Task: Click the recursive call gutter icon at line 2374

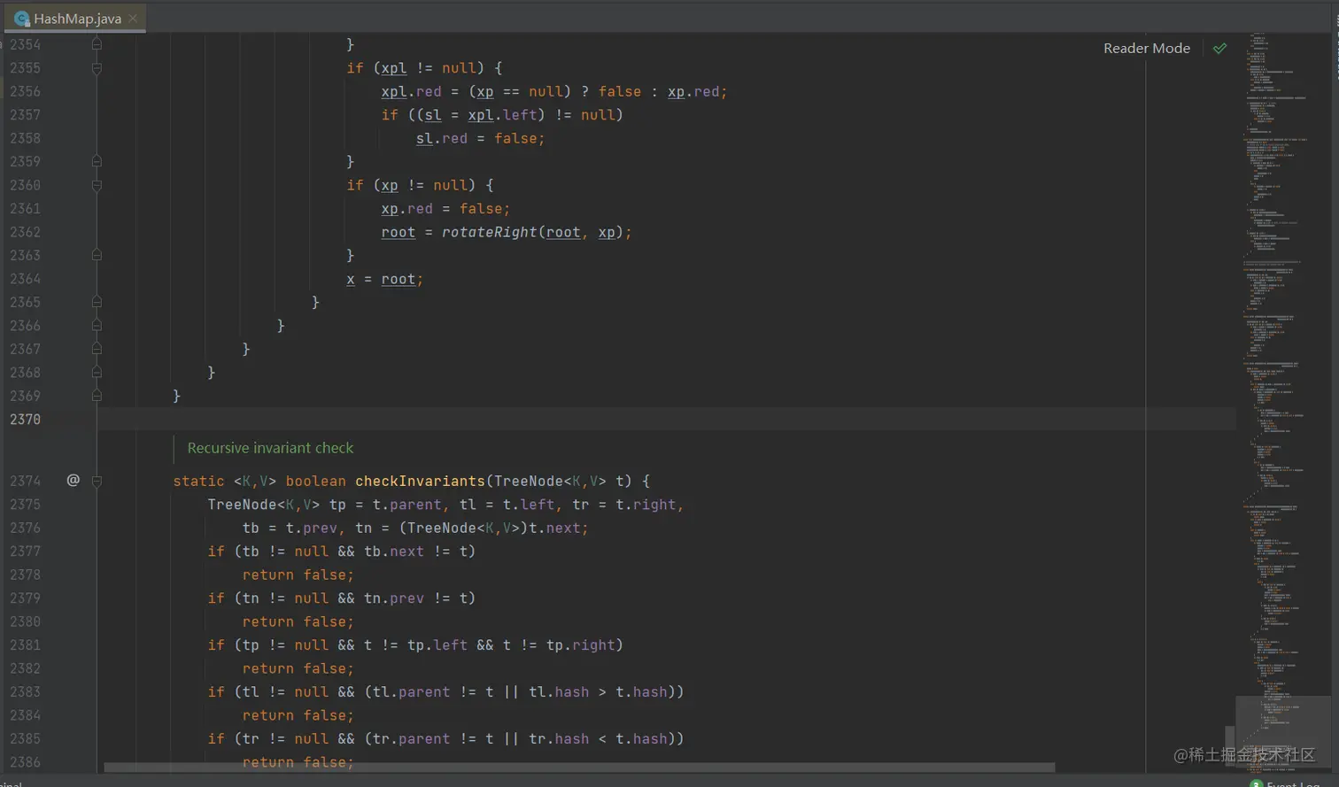Action: point(74,481)
